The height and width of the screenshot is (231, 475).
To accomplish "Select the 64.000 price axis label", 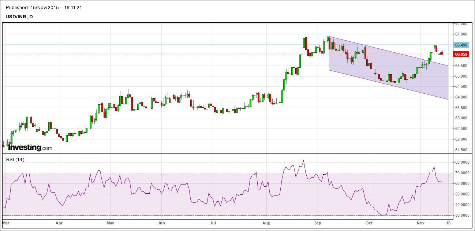I will [461, 97].
